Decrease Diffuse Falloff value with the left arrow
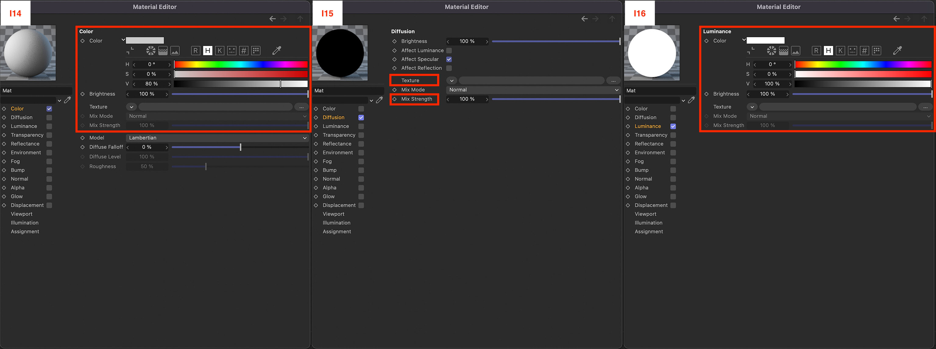936x349 pixels. click(128, 147)
